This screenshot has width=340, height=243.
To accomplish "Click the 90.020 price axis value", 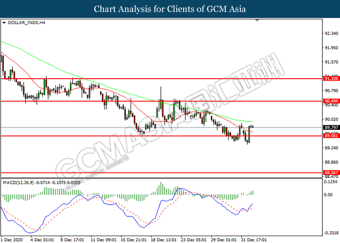I will [332, 120].
